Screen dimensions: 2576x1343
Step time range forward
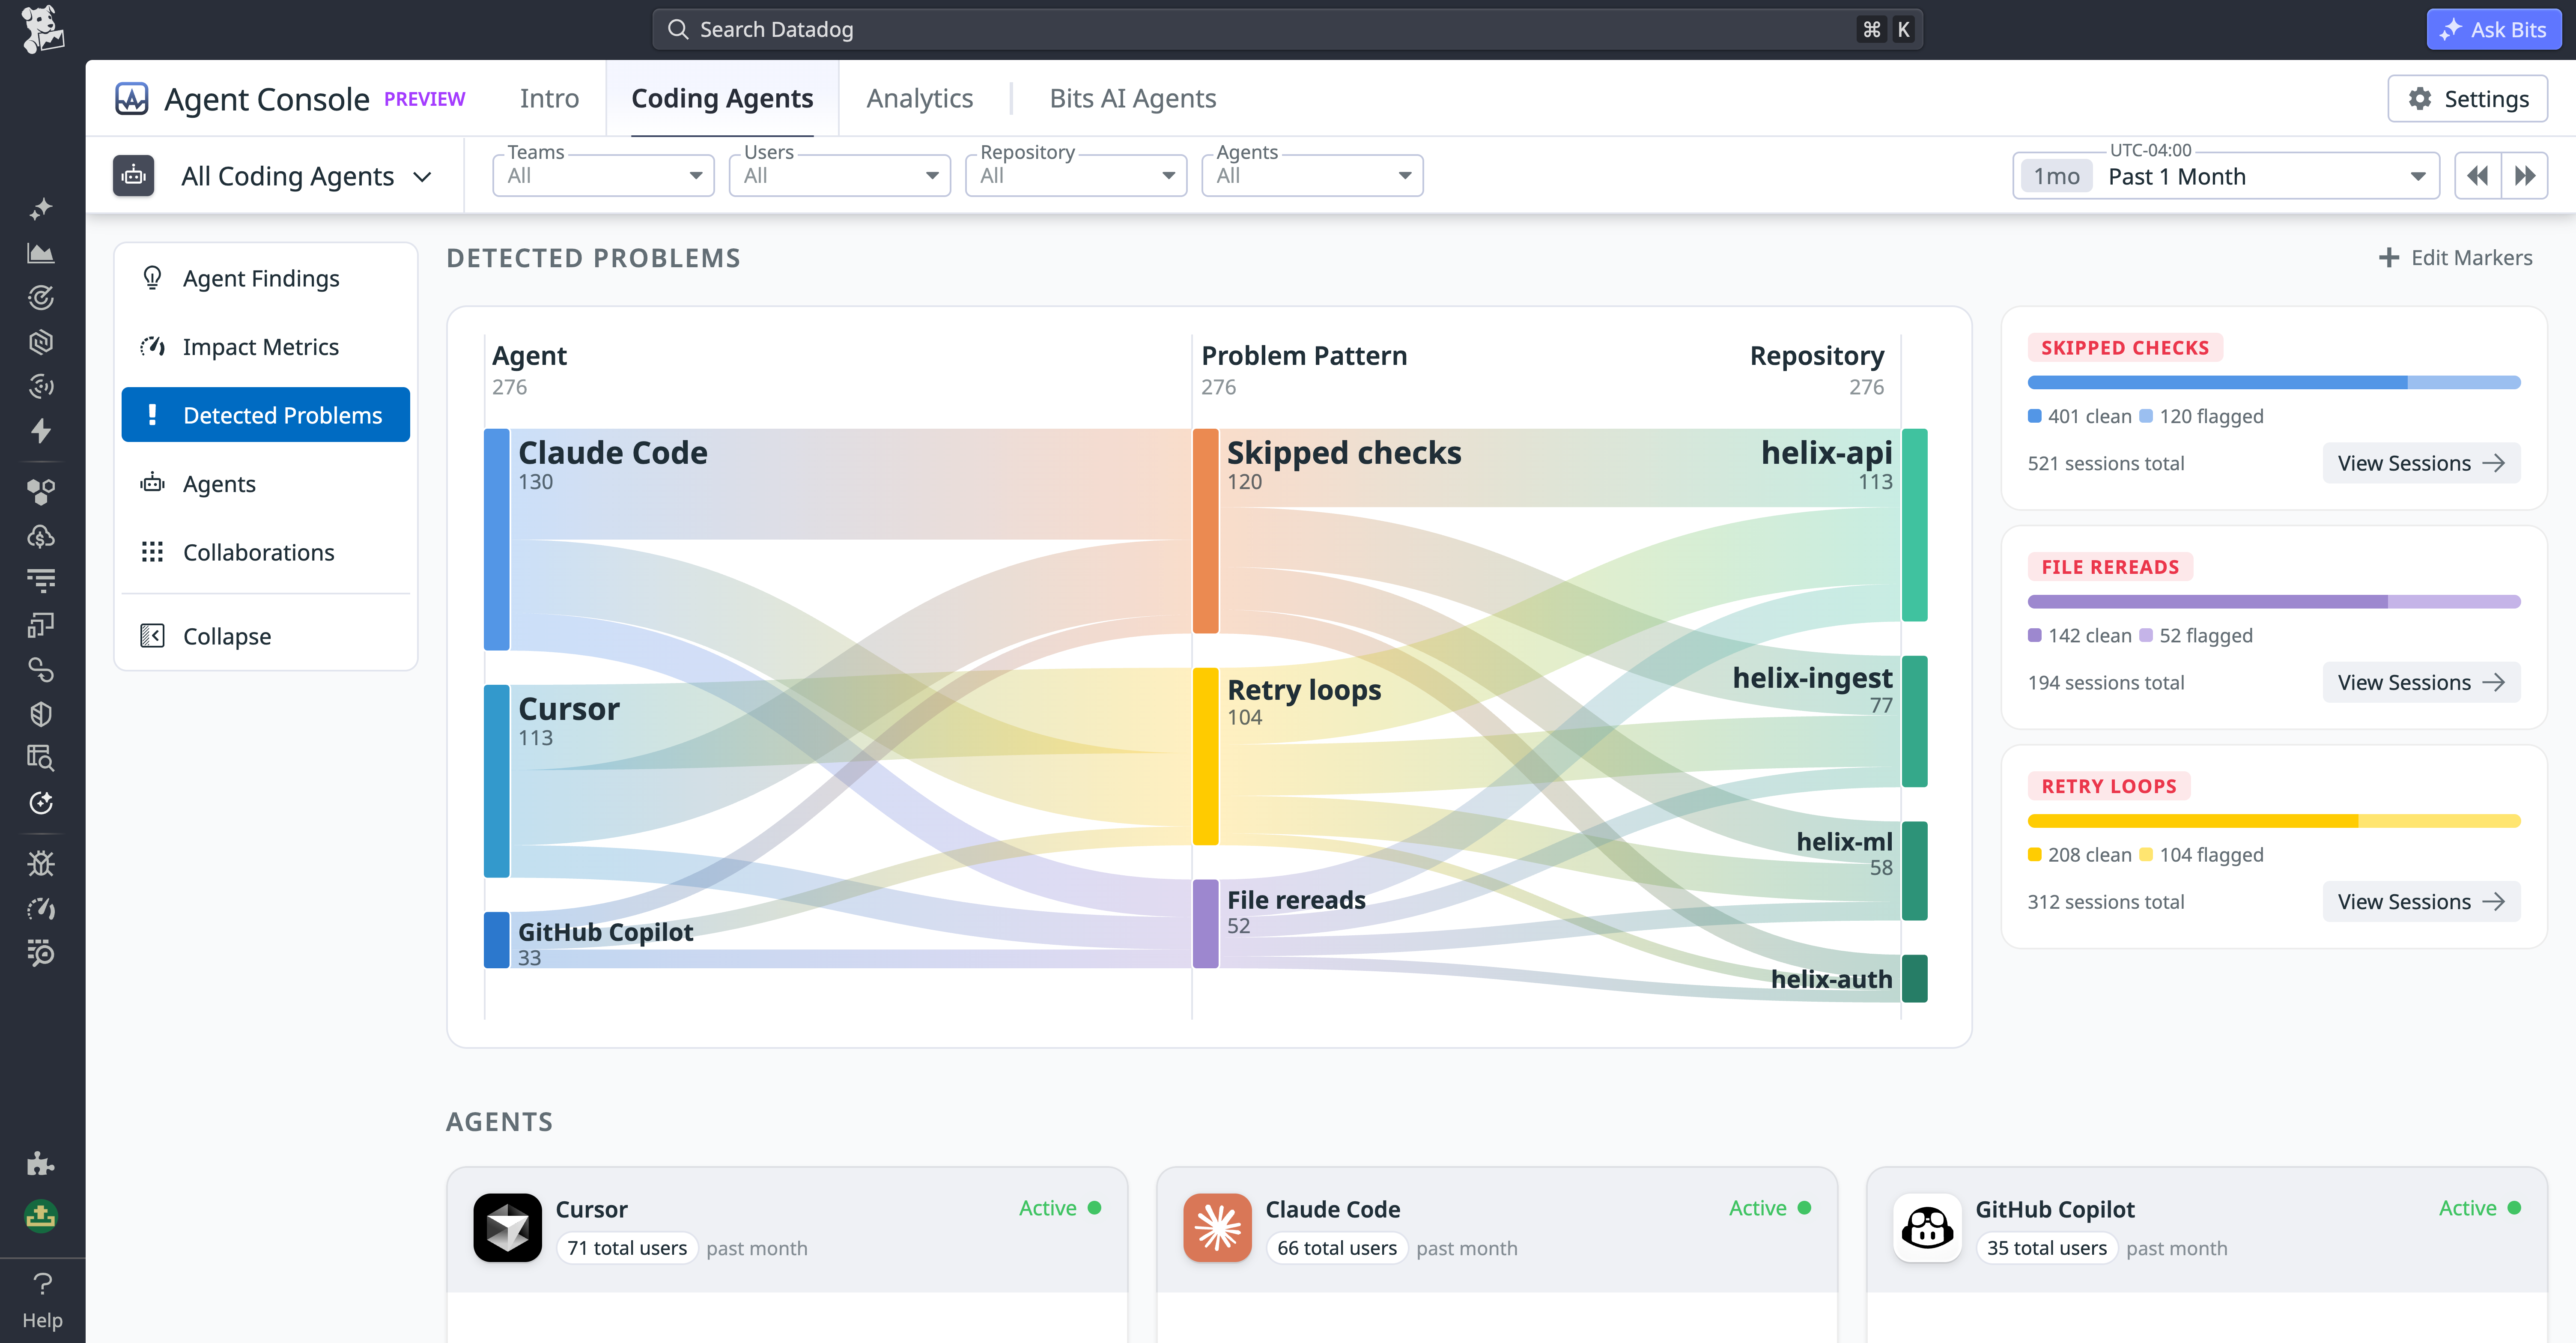(x=2525, y=176)
